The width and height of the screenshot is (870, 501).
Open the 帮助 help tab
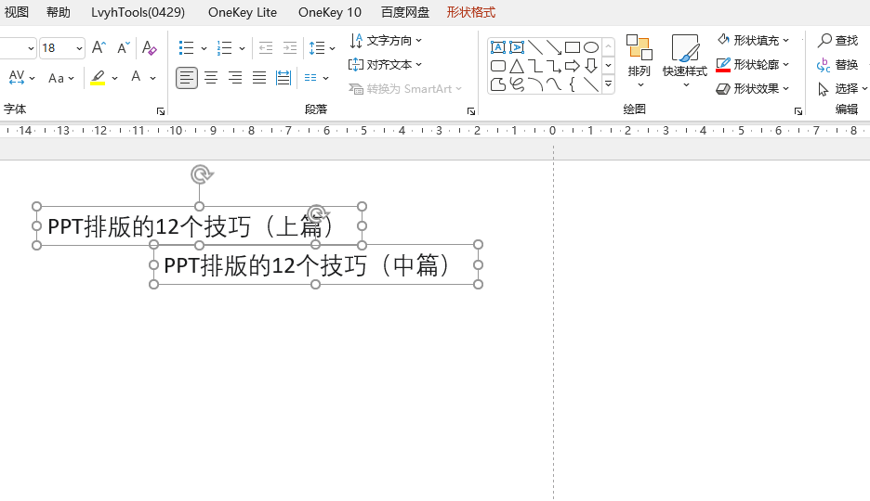(x=59, y=12)
